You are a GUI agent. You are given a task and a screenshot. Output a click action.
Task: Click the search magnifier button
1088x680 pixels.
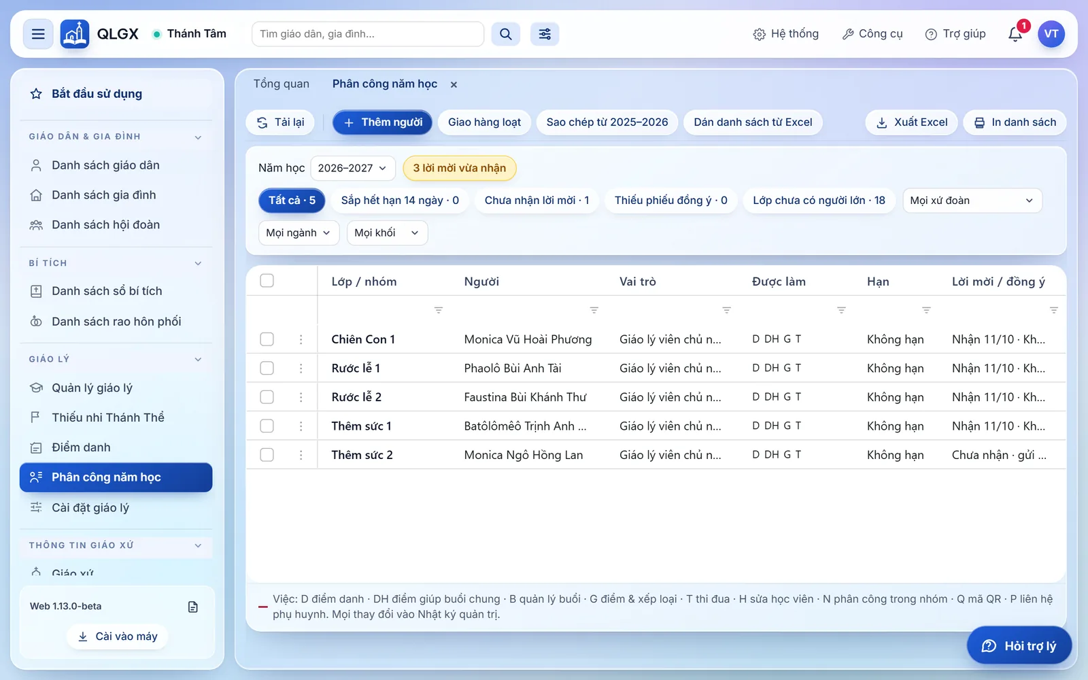click(x=506, y=34)
